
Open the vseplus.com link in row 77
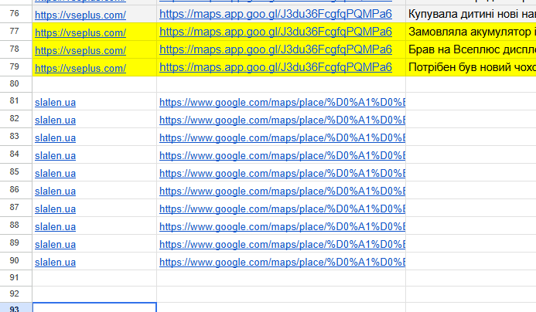[80, 32]
